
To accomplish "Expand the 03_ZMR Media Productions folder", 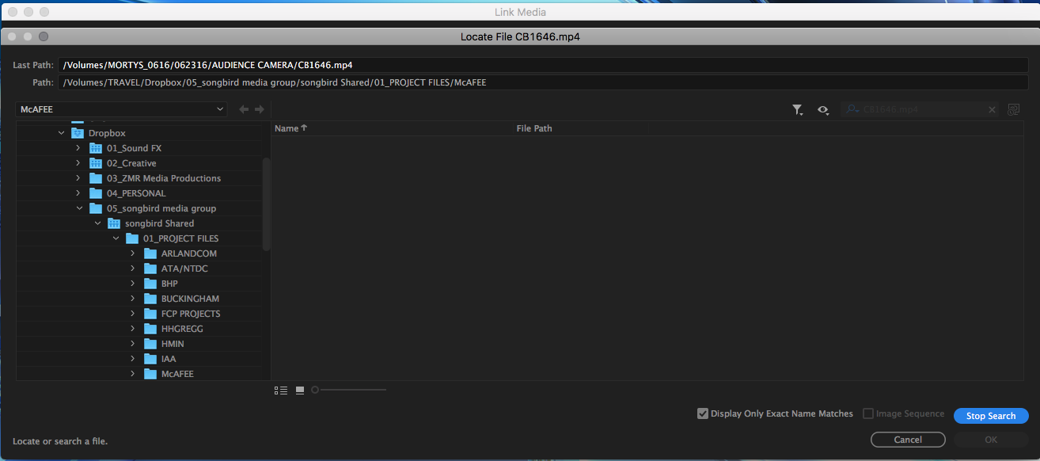I will coord(78,178).
